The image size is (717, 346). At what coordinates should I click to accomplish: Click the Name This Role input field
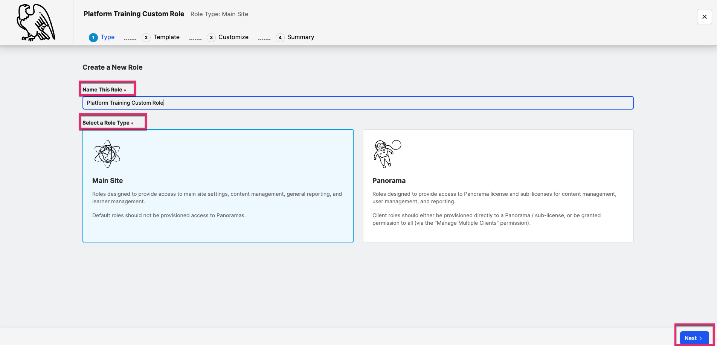[358, 103]
